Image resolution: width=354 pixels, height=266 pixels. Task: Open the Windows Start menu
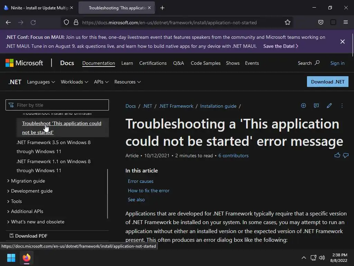(x=11, y=258)
